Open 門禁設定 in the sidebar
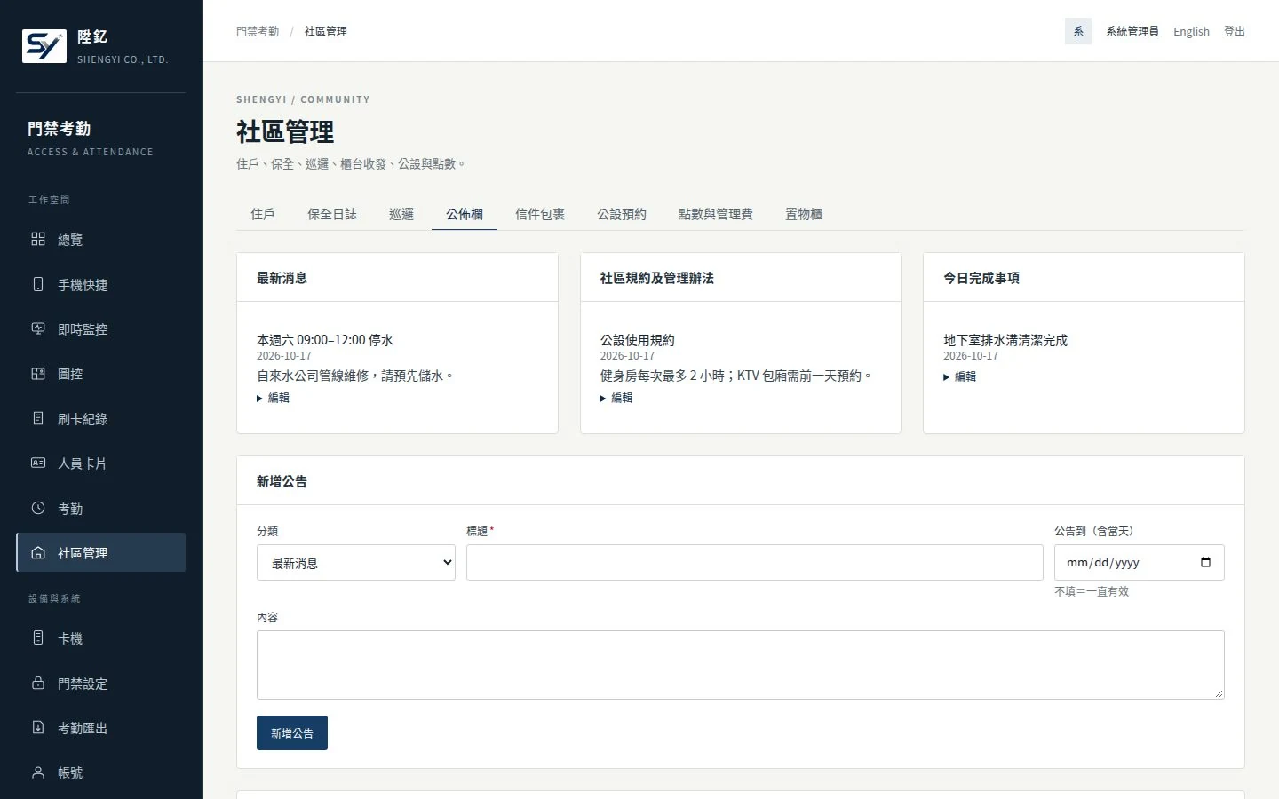Viewport: 1279px width, 799px height. pos(101,683)
